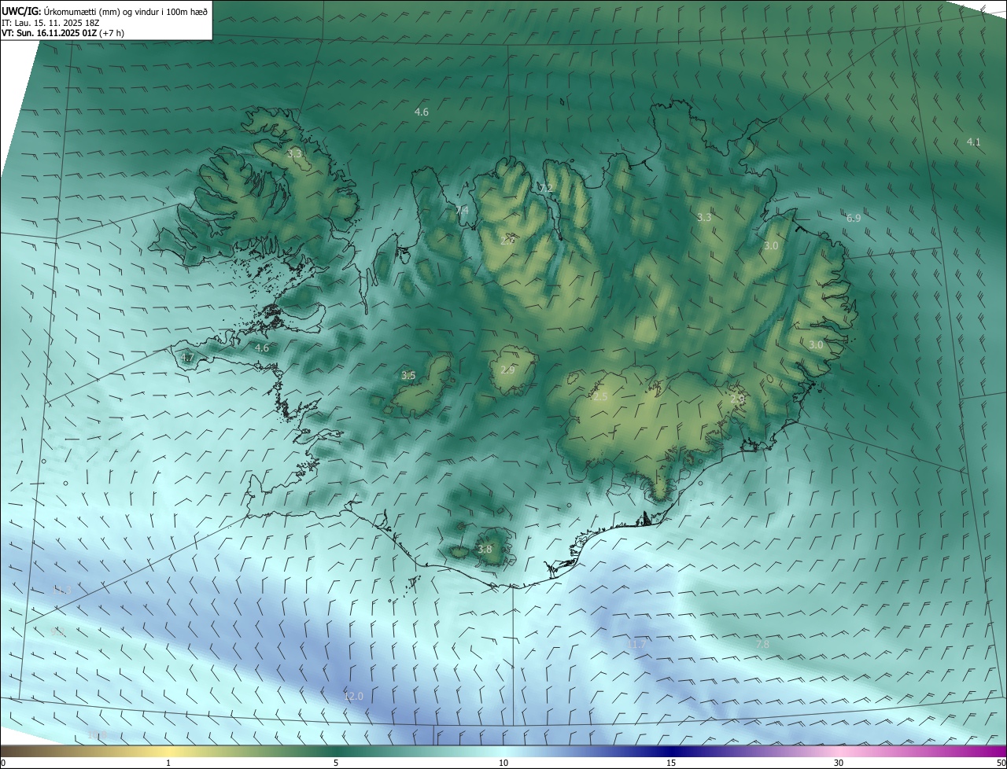1007x769 pixels.
Task: Click the faint 10.8 value label
Action: 97,734
